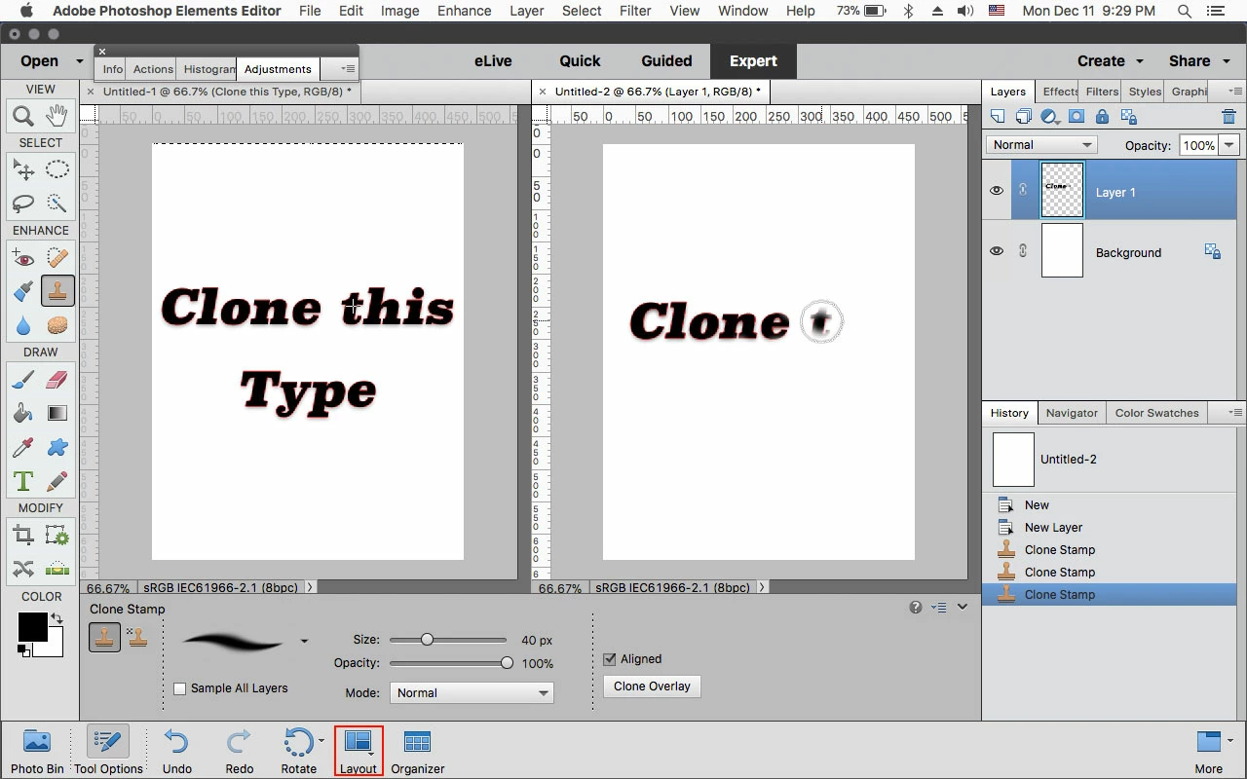The width and height of the screenshot is (1247, 779).
Task: Click the Undo button
Action: point(176,749)
